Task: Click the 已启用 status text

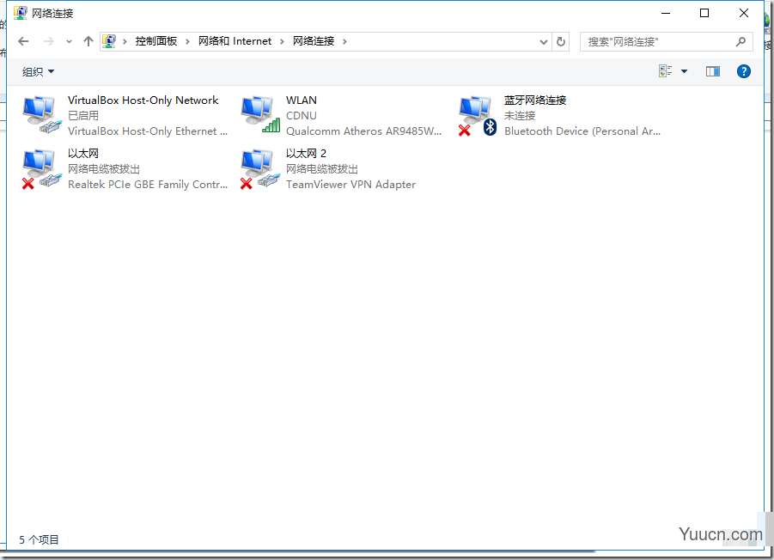Action: [83, 115]
